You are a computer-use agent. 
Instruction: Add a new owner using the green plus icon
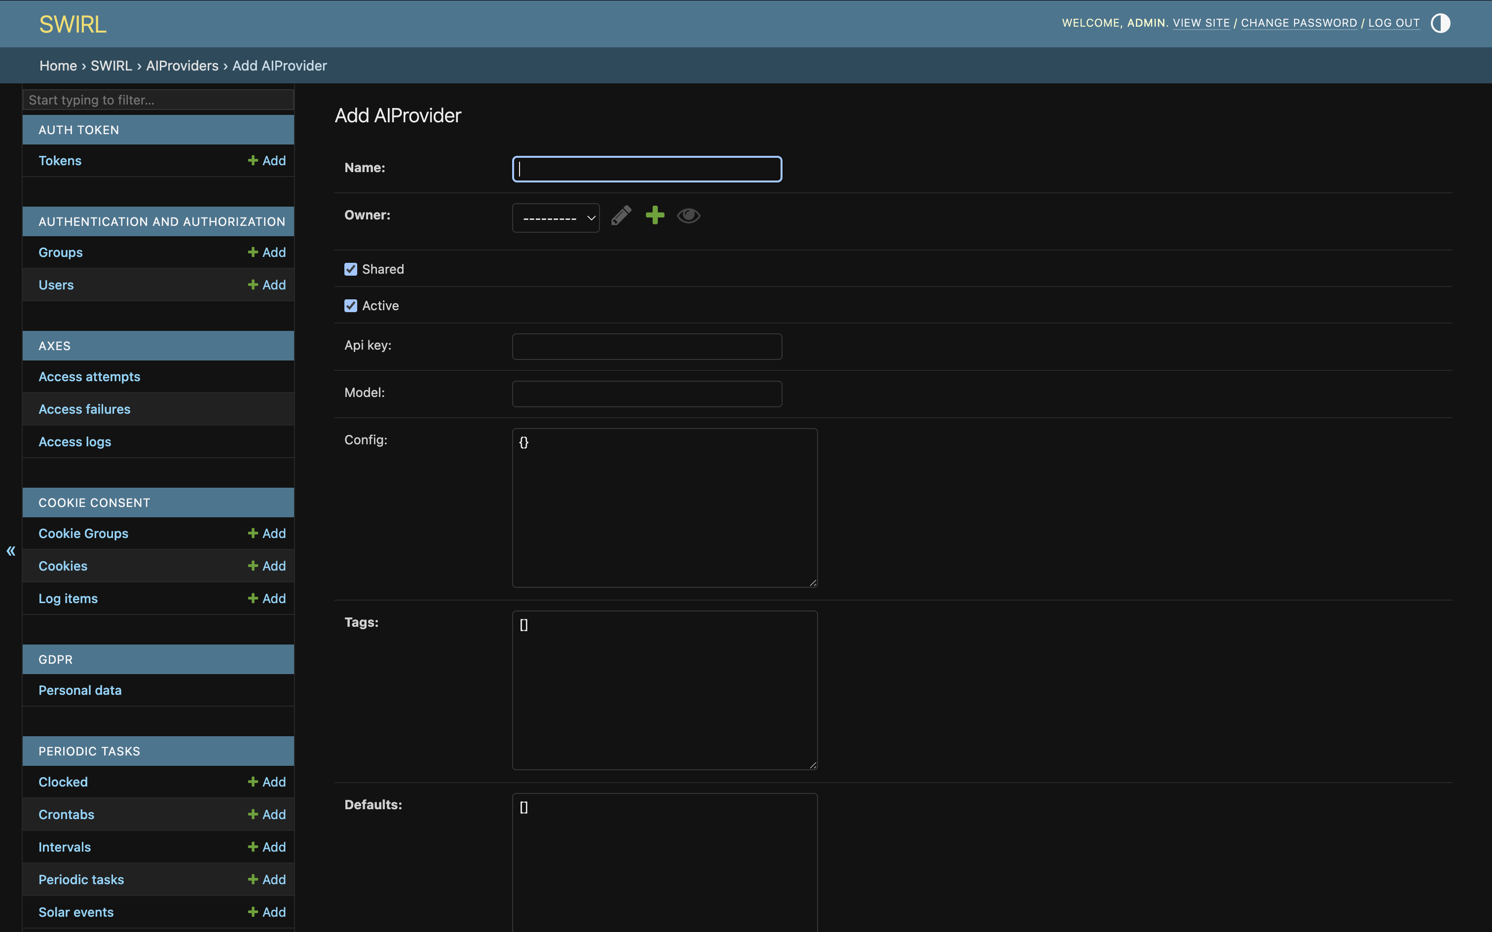(655, 215)
